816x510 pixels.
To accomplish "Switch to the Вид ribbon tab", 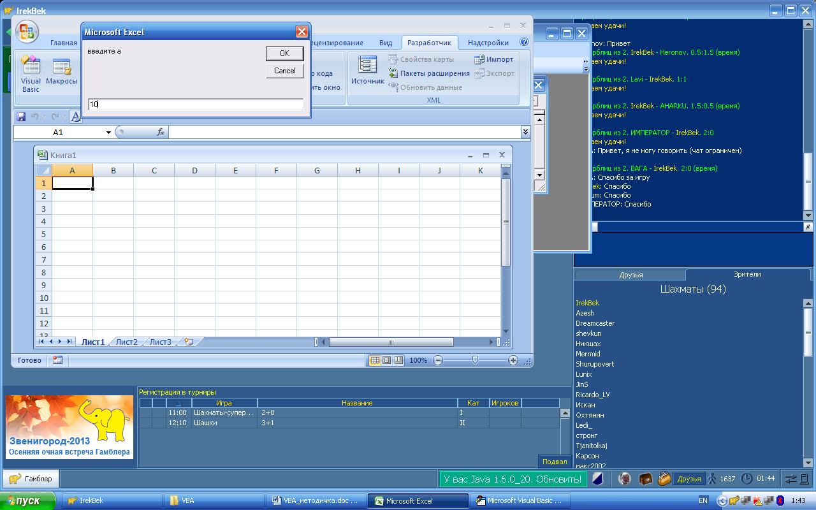I will 386,43.
